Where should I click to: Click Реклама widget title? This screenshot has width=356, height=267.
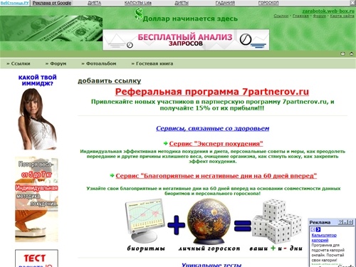pyautogui.click(x=320, y=222)
